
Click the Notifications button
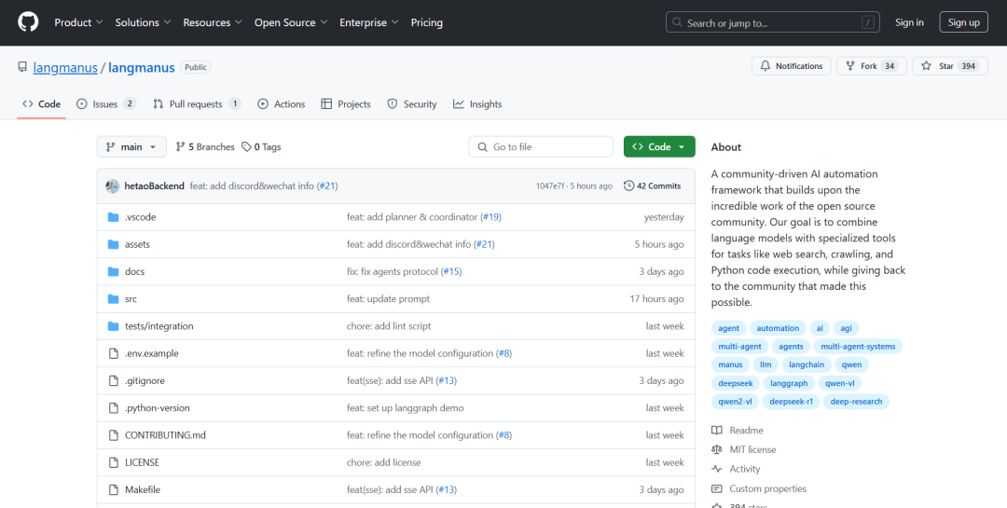point(792,66)
